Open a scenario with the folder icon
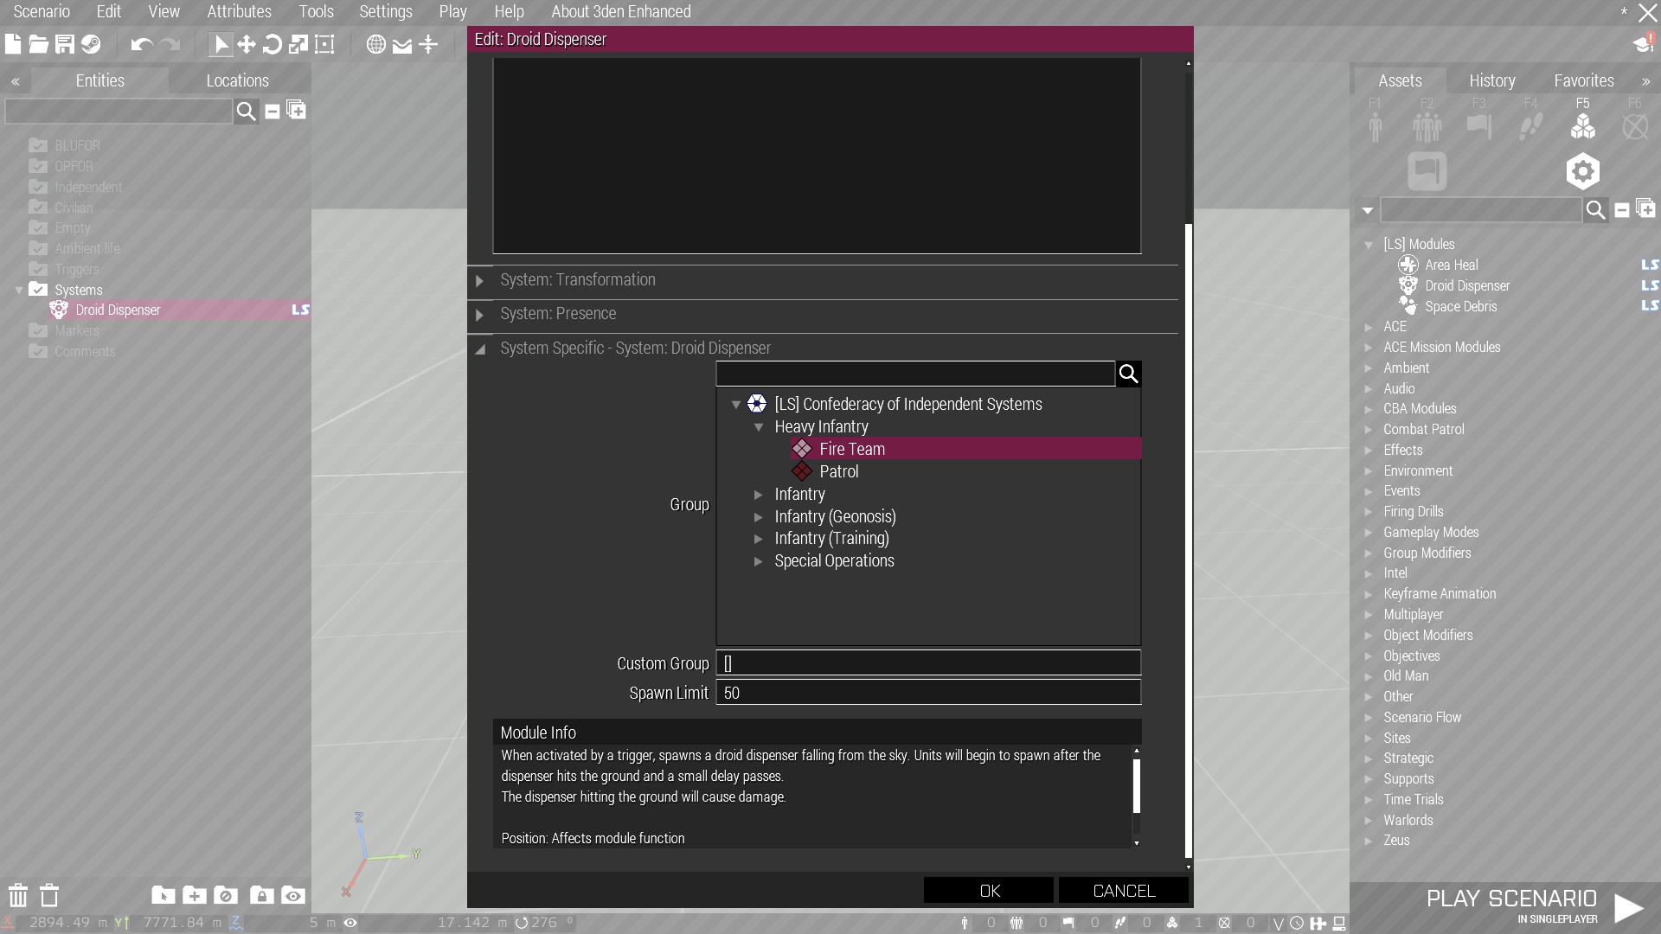Image resolution: width=1661 pixels, height=934 pixels. point(38,44)
